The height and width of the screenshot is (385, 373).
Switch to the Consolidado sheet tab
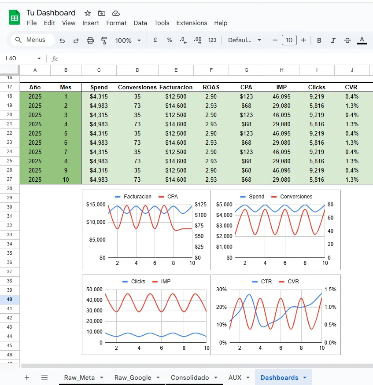[190, 378]
